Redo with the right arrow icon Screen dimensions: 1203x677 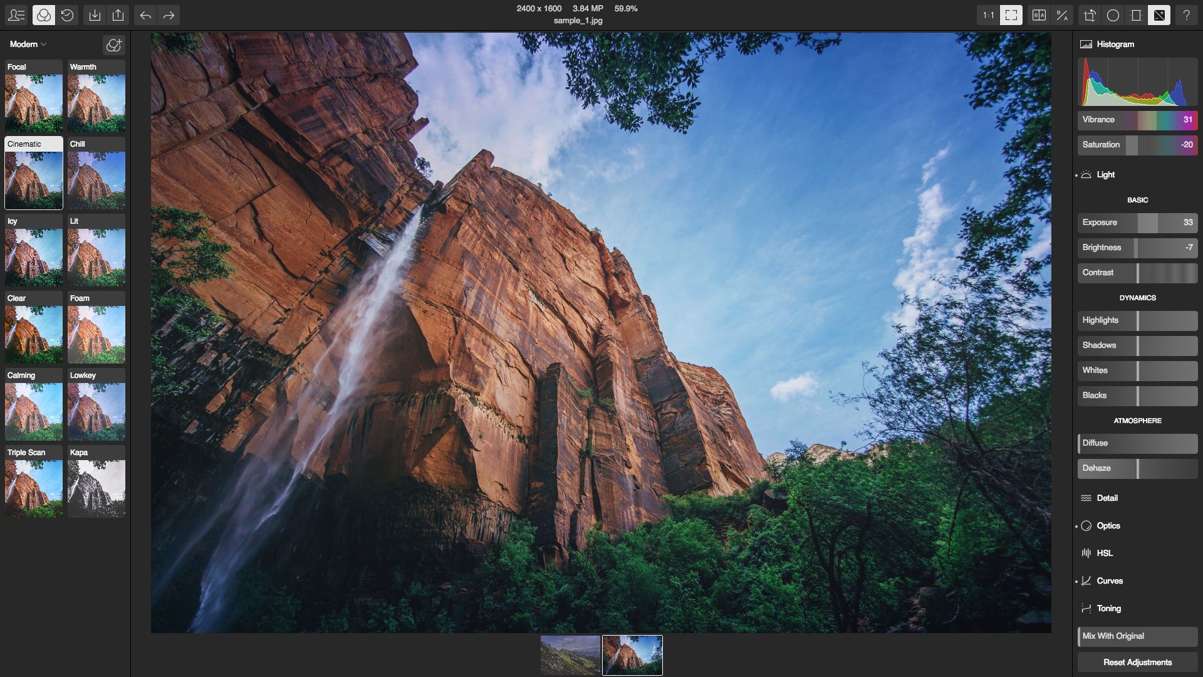pyautogui.click(x=169, y=15)
